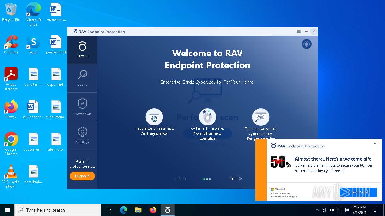The height and width of the screenshot is (216, 385).
Task: Open the Windows Start menu
Action: pyautogui.click(x=7, y=210)
